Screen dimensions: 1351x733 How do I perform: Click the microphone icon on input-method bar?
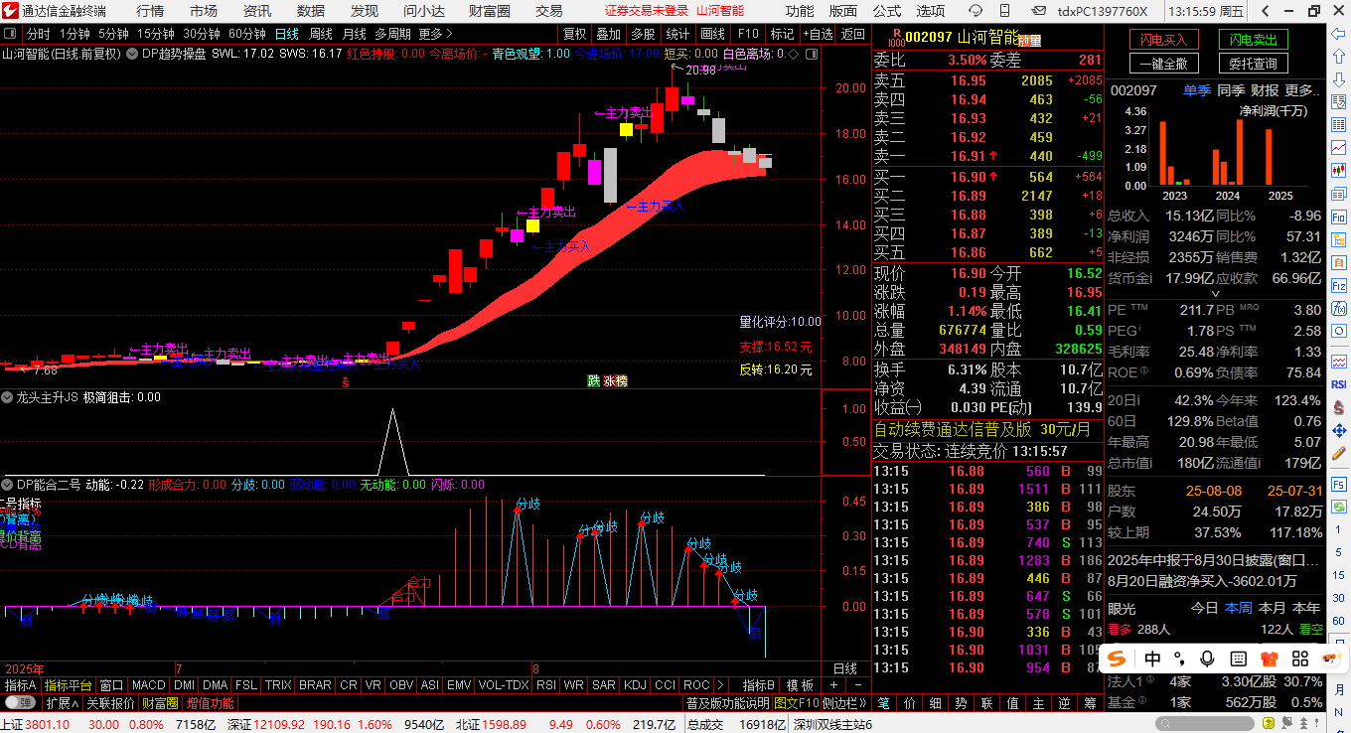coord(1208,659)
